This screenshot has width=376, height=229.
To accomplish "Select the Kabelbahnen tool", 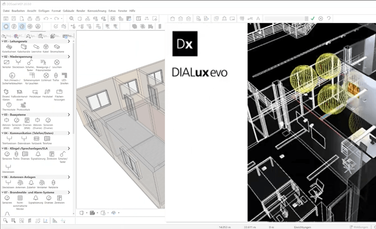I will tap(9, 47).
